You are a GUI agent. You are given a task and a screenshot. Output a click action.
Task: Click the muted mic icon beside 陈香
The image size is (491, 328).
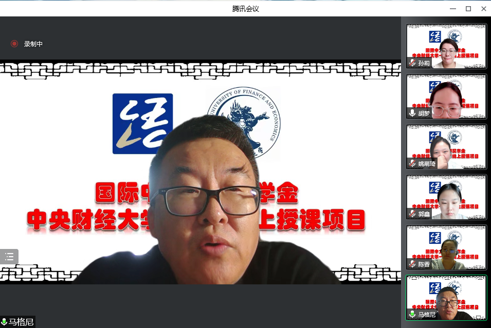412,264
